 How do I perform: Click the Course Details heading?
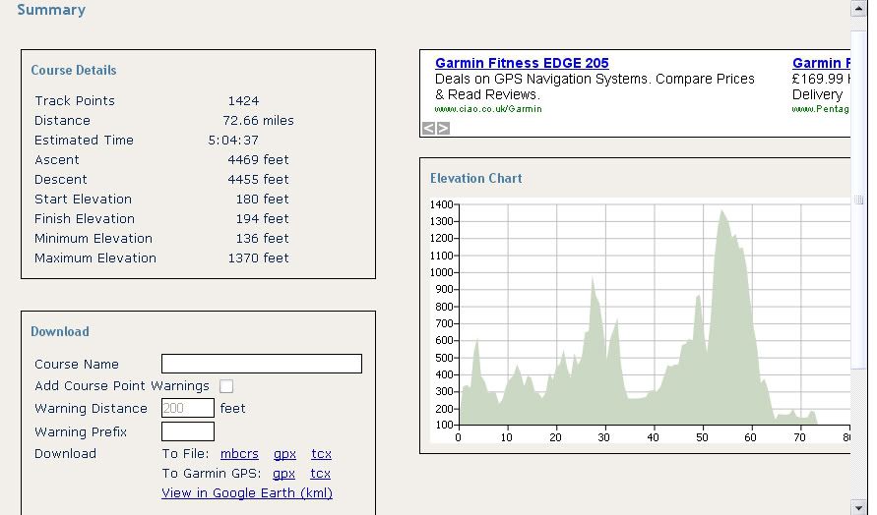[x=74, y=70]
